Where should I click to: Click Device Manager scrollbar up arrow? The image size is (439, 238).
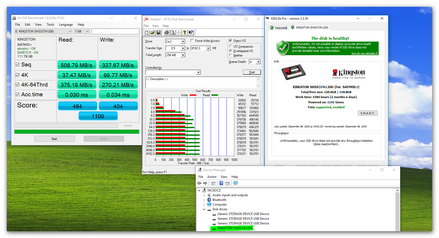(398, 190)
